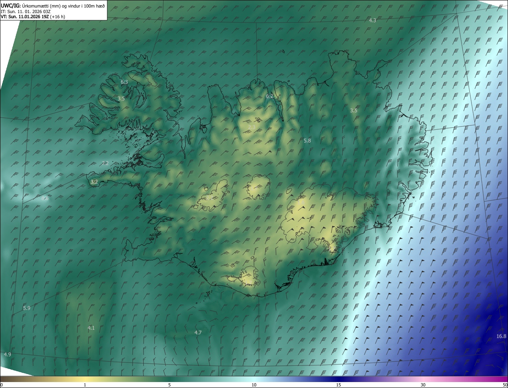508x388 pixels.
Task: Click the color scale tick label '10'
Action: coord(254,385)
